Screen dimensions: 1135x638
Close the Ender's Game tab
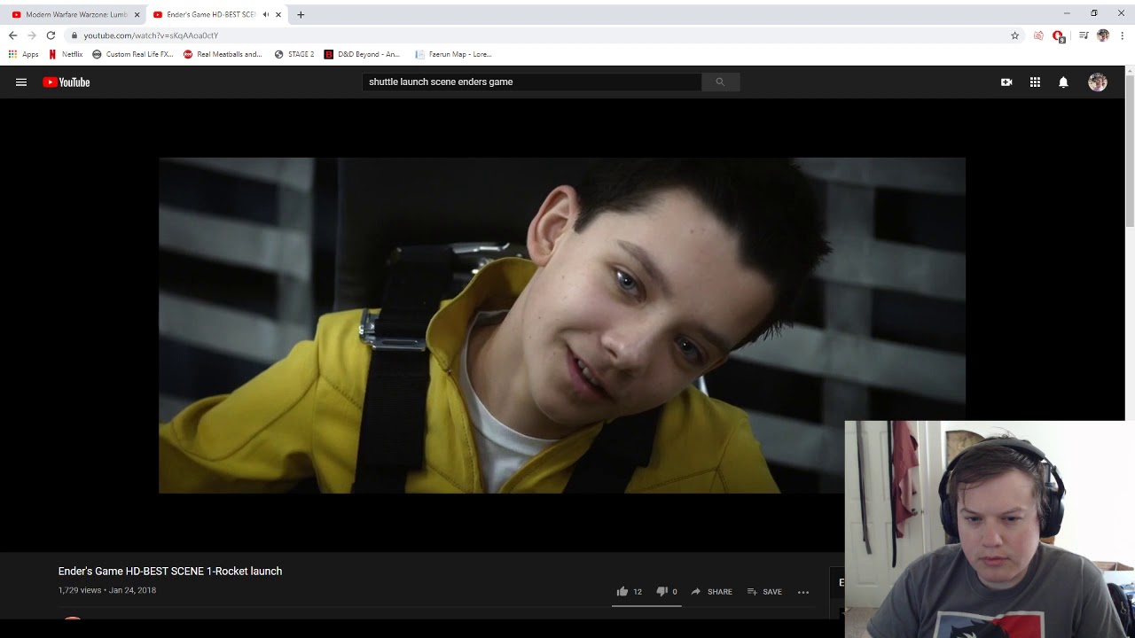coord(278,15)
